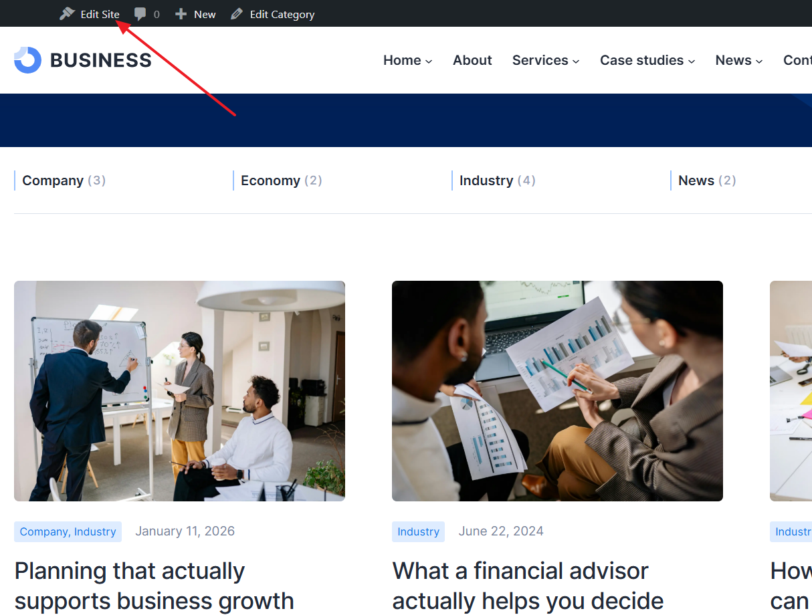
Task: Select the News (2) category filter
Action: click(x=707, y=180)
